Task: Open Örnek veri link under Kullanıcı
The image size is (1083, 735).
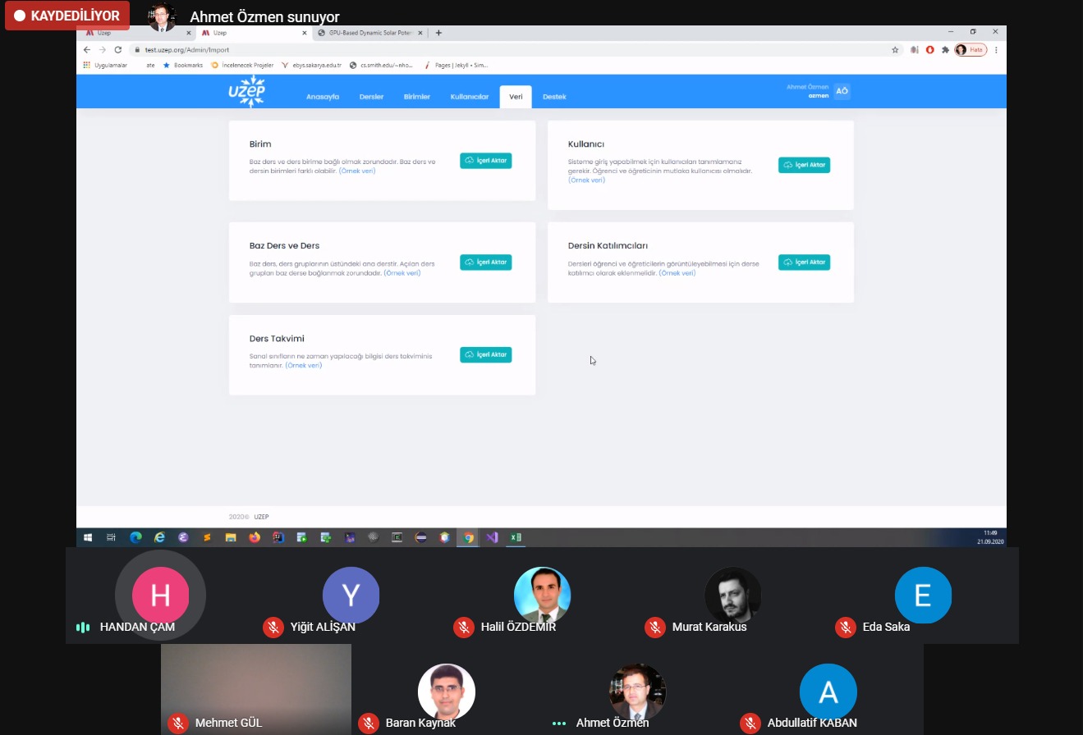Action: pos(586,180)
